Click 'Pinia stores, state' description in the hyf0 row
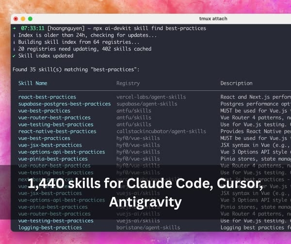 [x=256, y=159]
